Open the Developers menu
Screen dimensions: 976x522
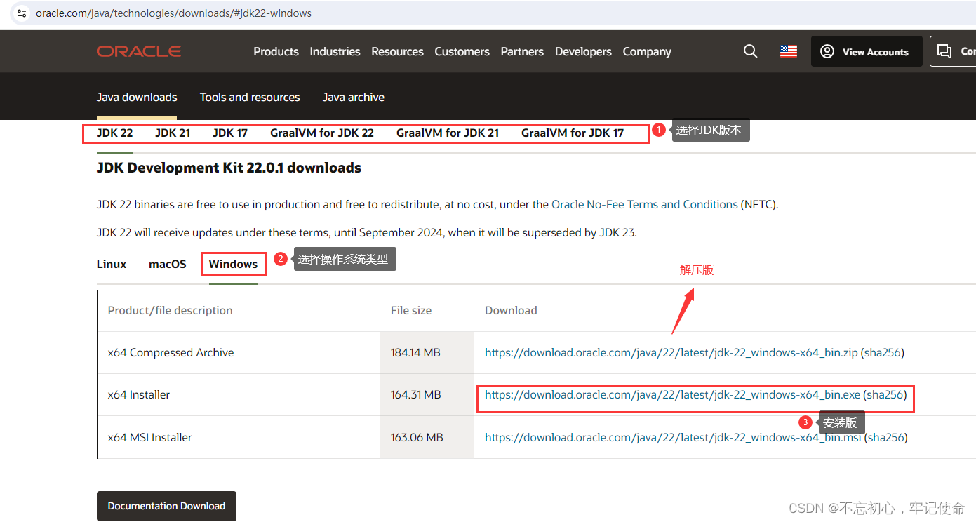point(583,51)
